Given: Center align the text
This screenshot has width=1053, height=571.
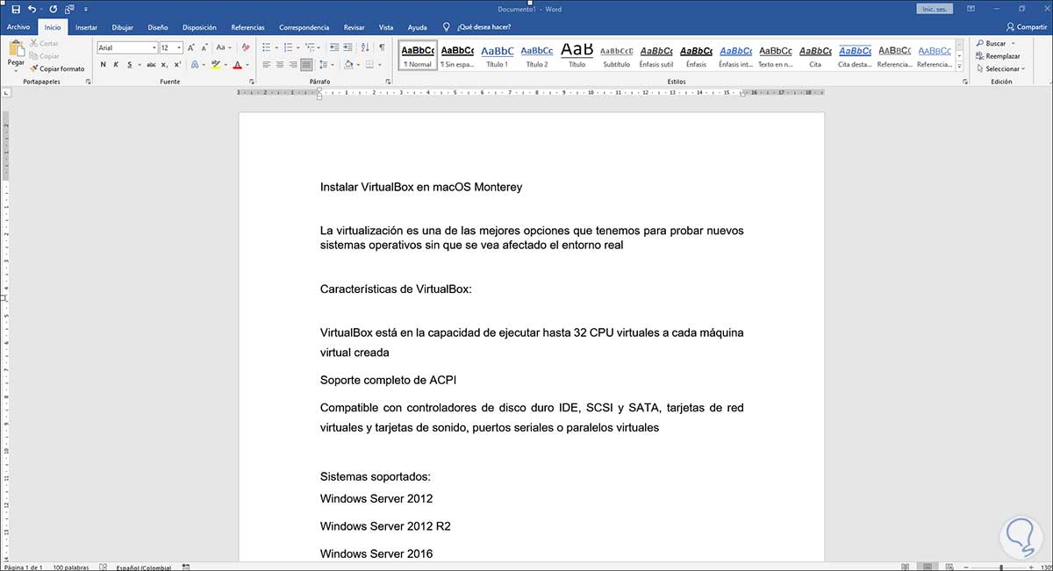Looking at the screenshot, I should tap(280, 65).
